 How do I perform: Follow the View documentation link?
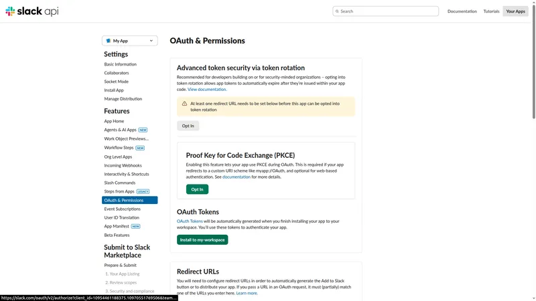click(x=207, y=90)
